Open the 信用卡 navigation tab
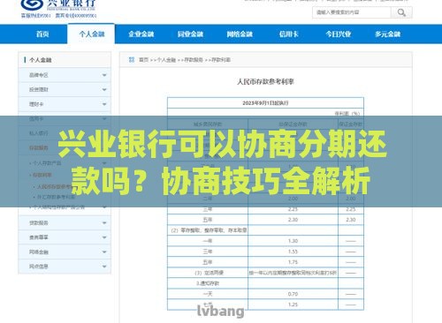The width and height of the screenshot is (442, 323). click(x=289, y=34)
